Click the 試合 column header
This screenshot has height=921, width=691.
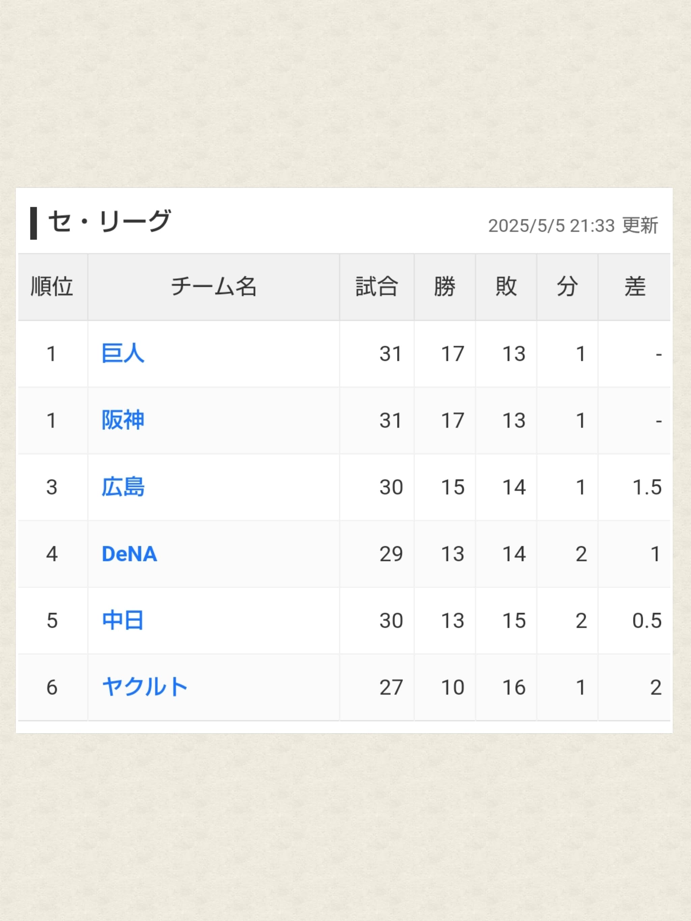(x=377, y=287)
